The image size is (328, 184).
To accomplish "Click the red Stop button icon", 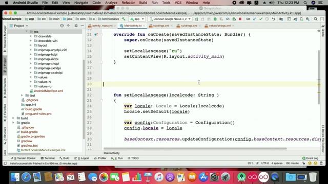I will 240,19.
